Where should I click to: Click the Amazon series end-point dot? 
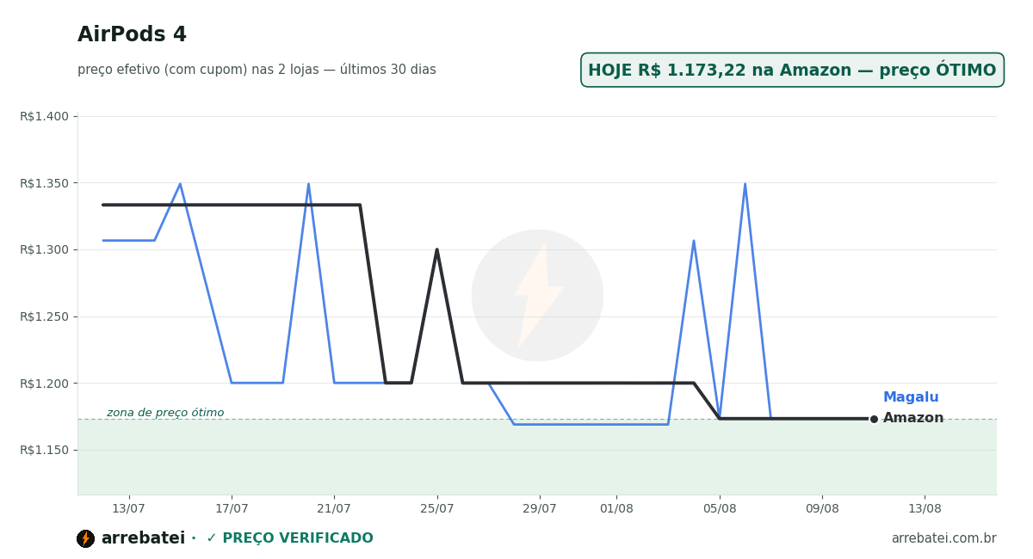point(874,419)
